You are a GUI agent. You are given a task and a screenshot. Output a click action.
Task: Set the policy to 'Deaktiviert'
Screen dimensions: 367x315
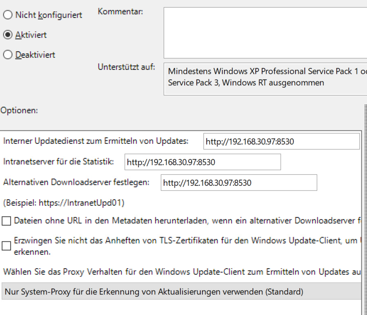click(8, 55)
